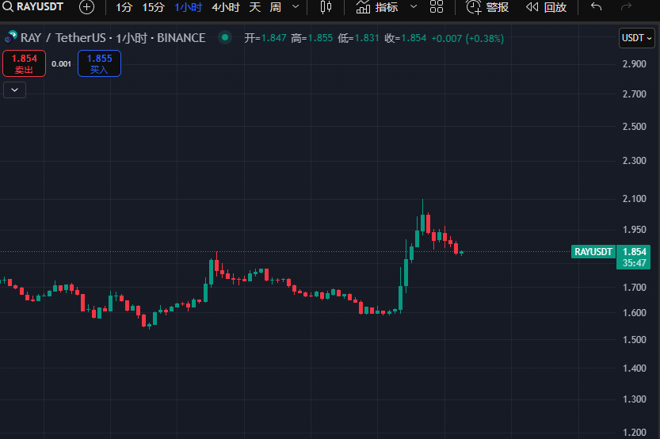Viewport: 660px width, 439px height.
Task: Select the 1分 timeframe
Action: [124, 7]
